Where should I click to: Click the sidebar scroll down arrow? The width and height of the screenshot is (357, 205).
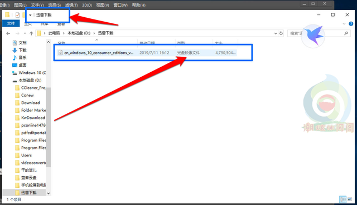click(49, 193)
